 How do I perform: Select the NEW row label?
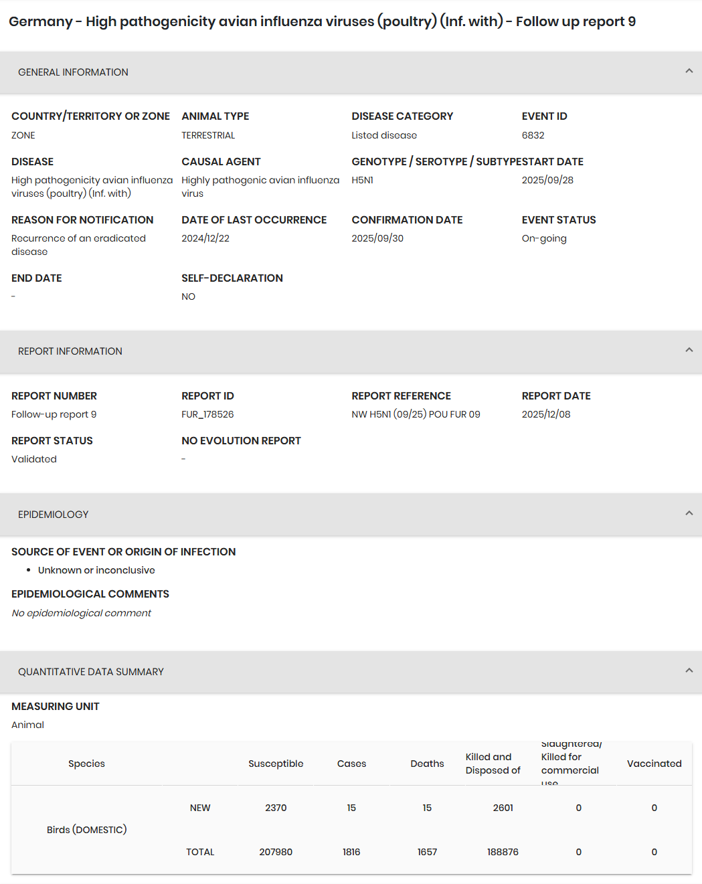200,808
